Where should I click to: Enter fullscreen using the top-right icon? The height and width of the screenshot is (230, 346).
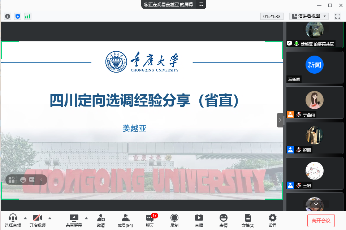pyautogui.click(x=338, y=16)
